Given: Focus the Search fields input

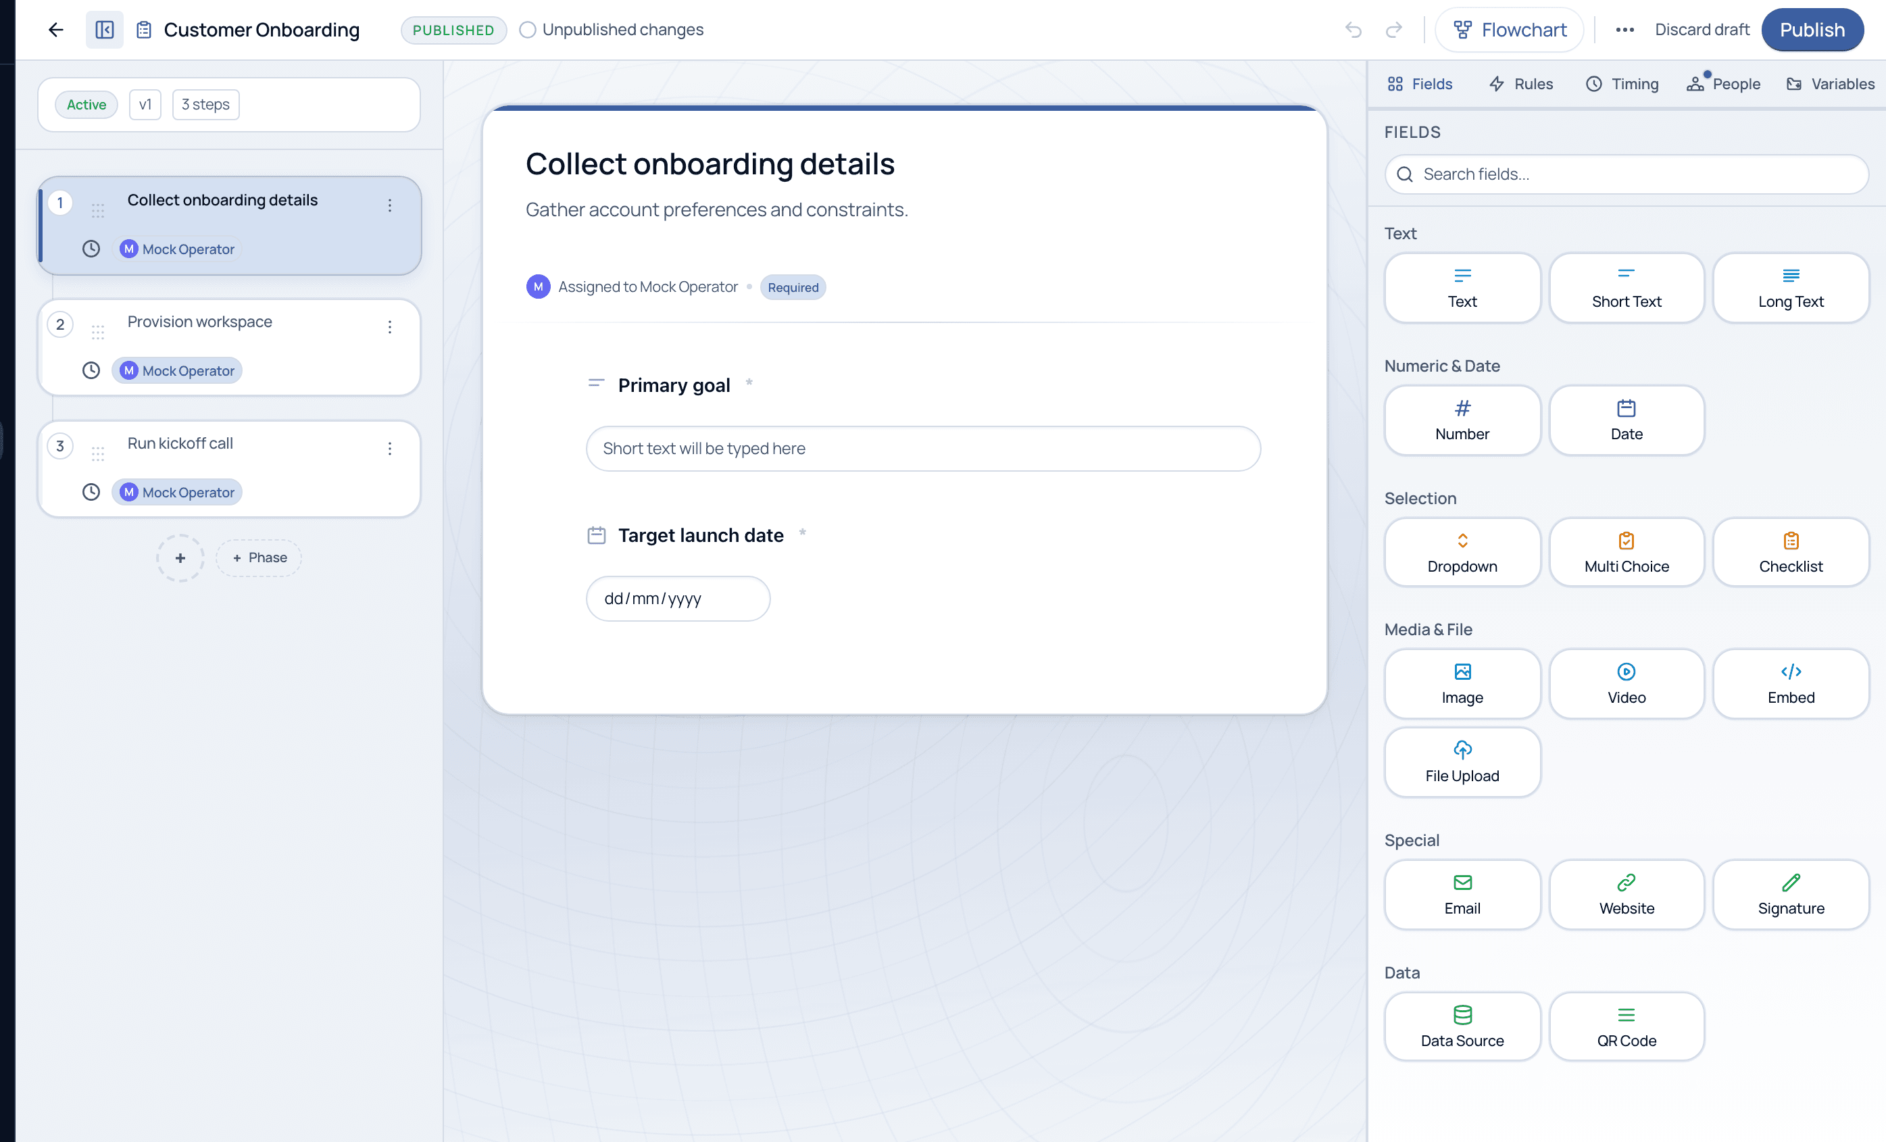Looking at the screenshot, I should [1627, 174].
